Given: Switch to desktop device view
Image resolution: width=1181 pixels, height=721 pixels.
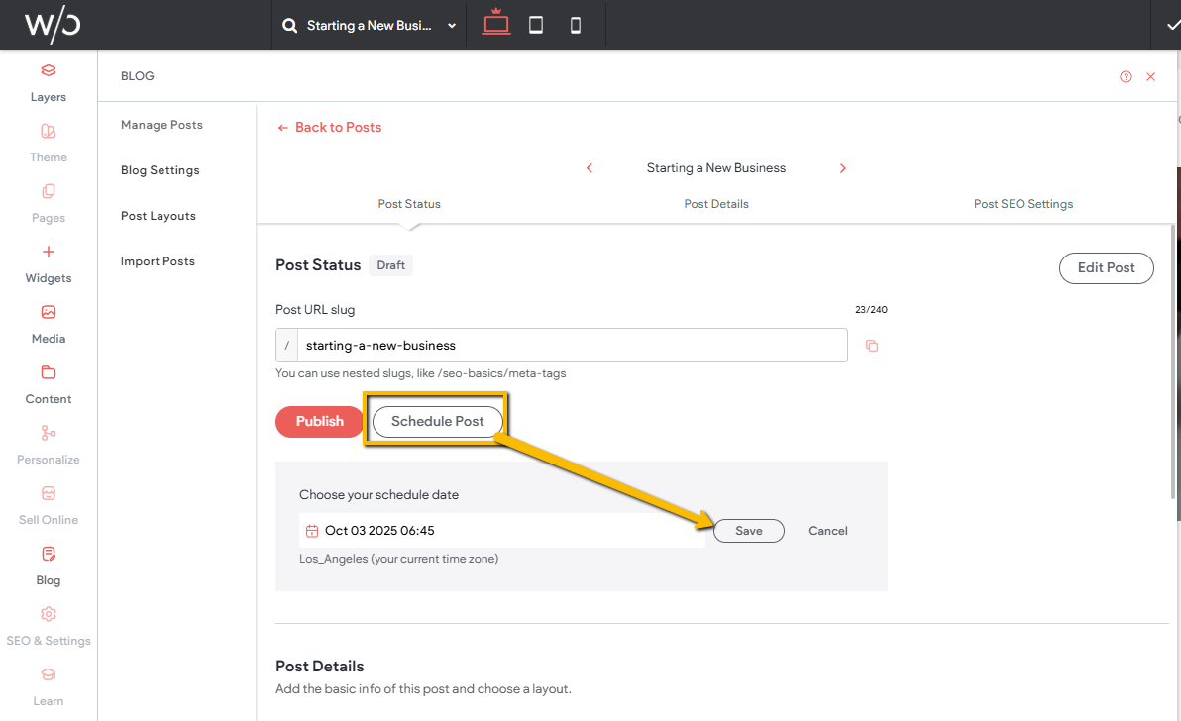Looking at the screenshot, I should 496,23.
